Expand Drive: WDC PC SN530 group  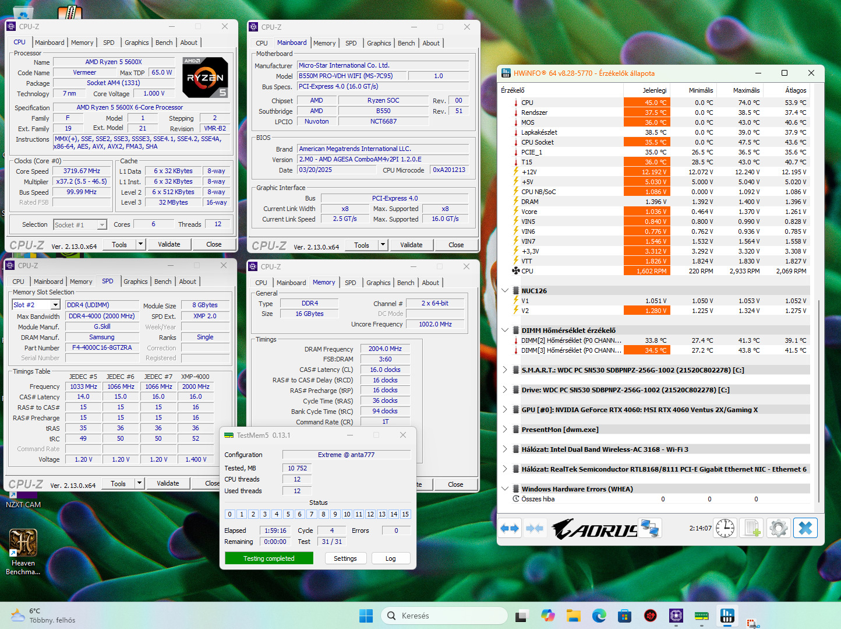pyautogui.click(x=505, y=389)
